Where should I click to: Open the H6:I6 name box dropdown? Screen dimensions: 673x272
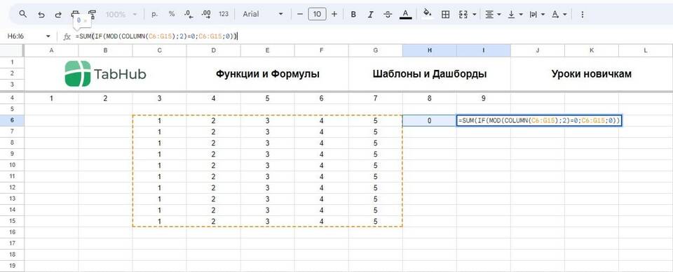pyautogui.click(x=48, y=37)
